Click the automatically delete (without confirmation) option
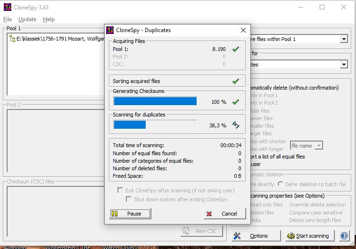 pyautogui.click(x=295, y=88)
